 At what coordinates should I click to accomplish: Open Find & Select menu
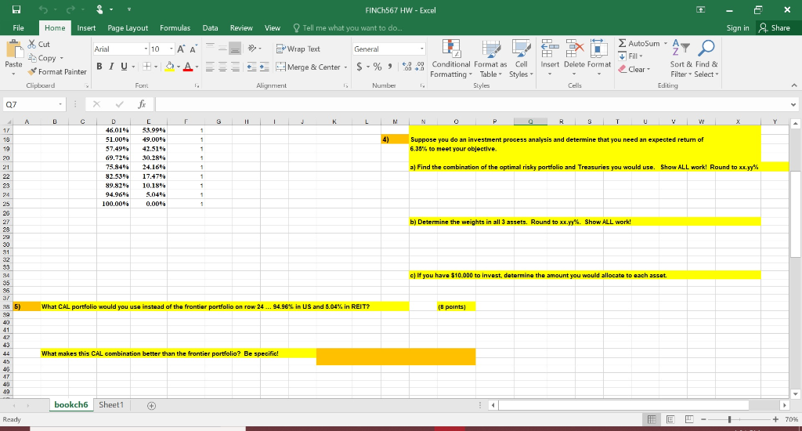706,59
